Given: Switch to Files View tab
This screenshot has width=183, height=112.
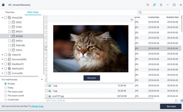Looking at the screenshot, I should coord(33,12).
